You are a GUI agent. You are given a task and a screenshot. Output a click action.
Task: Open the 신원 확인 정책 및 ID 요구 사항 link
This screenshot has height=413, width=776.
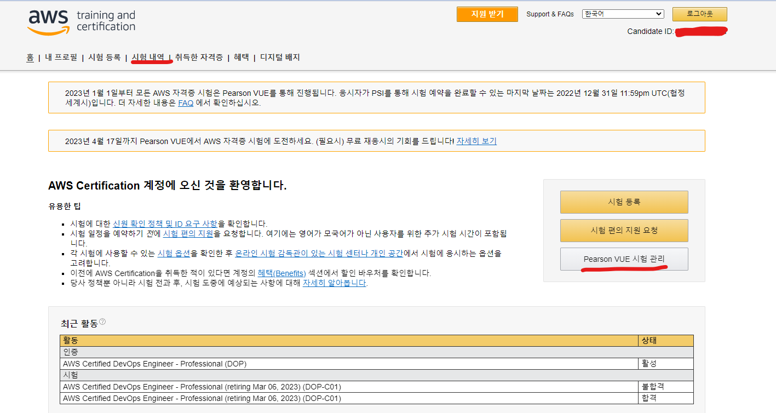165,223
